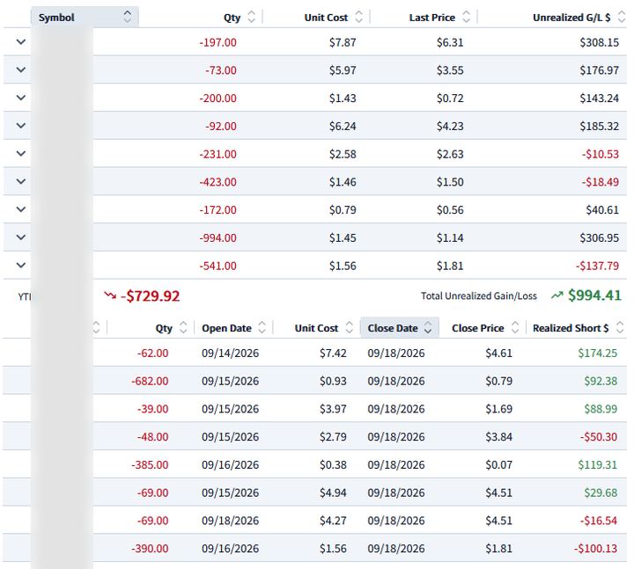Click the -$50.30 realized short cell
Image resolution: width=634 pixels, height=569 pixels.
[599, 436]
